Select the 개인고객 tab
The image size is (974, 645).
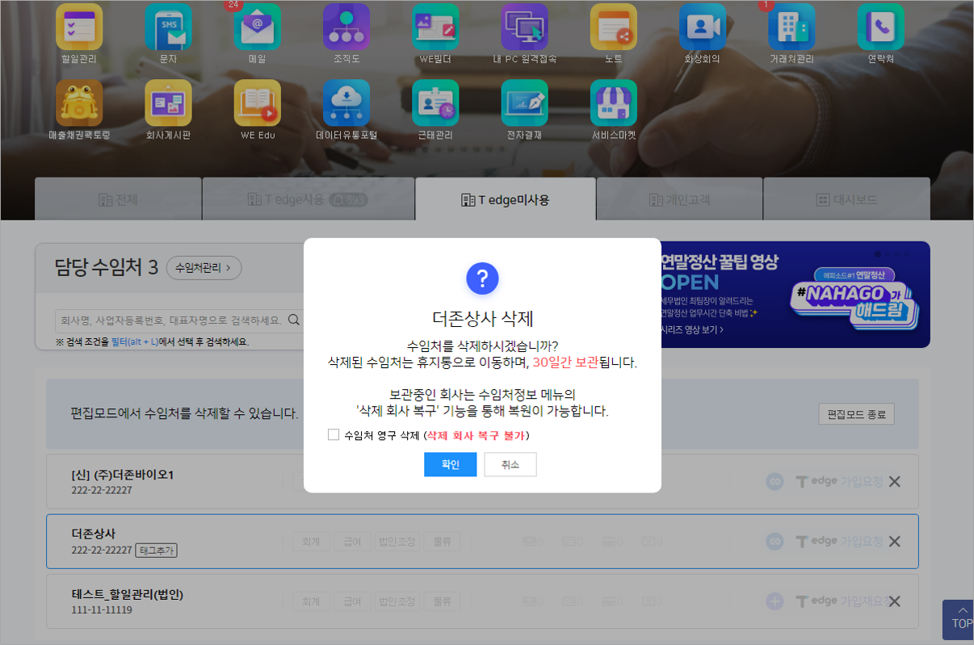[x=679, y=199]
